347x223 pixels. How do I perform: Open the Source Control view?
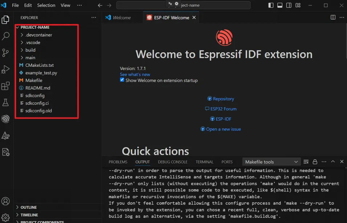[x=5, y=53]
